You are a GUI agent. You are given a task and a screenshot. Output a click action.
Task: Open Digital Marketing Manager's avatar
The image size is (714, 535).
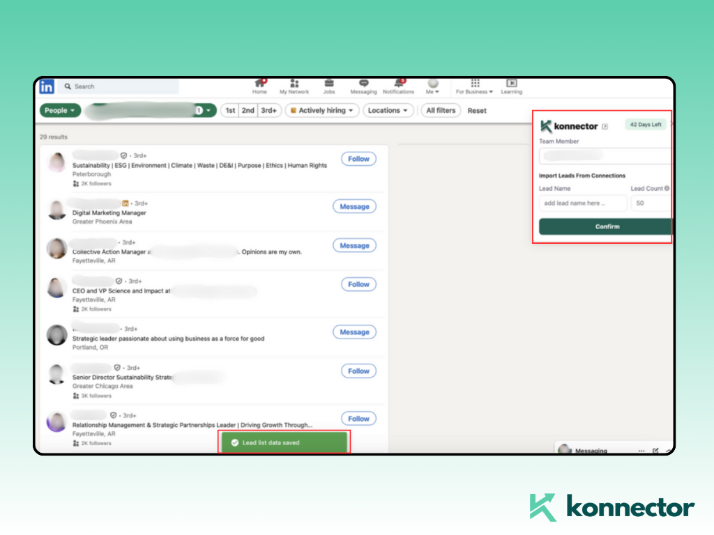pyautogui.click(x=57, y=210)
